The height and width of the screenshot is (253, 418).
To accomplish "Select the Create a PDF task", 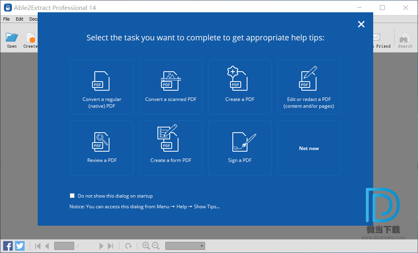I will 240,87.
